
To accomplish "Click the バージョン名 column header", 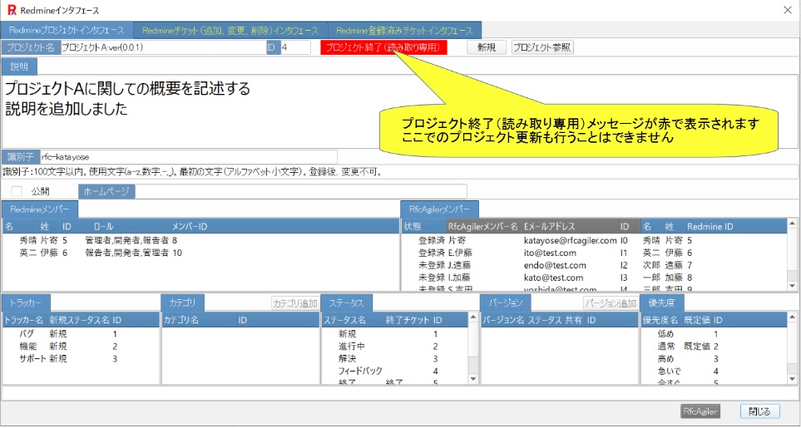I will [x=504, y=320].
